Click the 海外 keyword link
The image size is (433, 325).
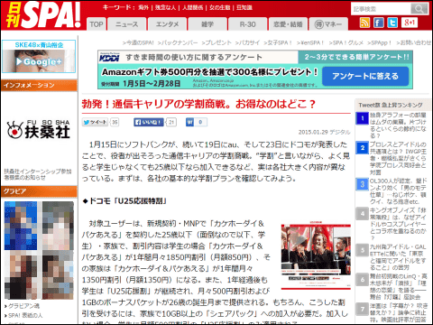point(143,7)
